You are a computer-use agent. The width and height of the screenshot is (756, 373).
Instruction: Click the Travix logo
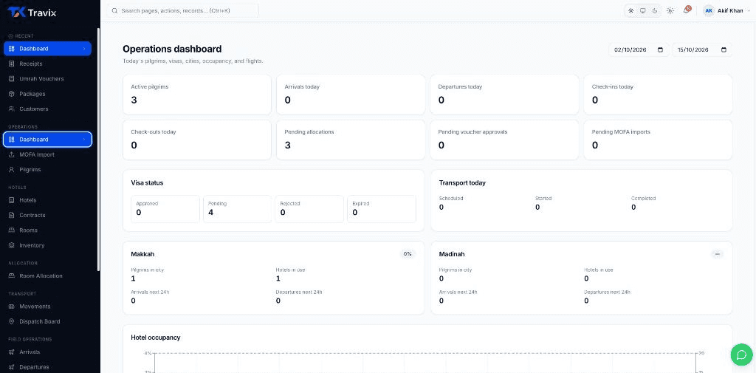click(32, 12)
